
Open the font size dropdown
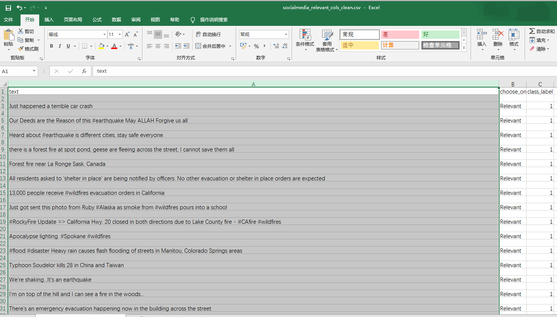120,34
